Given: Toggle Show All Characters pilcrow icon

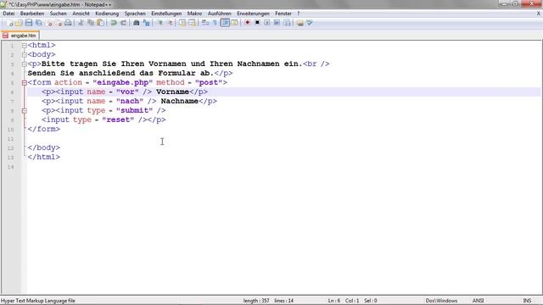Looking at the screenshot, I should 215,23.
